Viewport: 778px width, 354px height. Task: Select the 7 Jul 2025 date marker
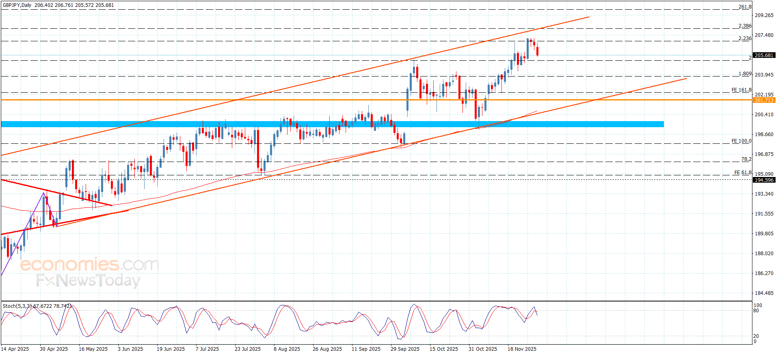click(x=207, y=349)
